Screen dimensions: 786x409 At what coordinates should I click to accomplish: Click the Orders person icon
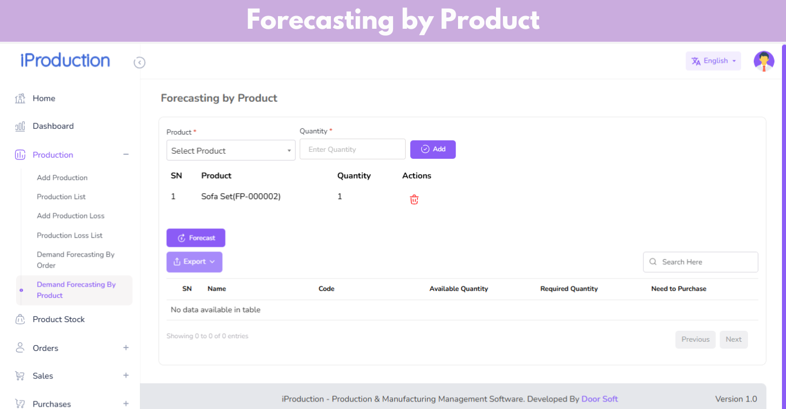(20, 347)
